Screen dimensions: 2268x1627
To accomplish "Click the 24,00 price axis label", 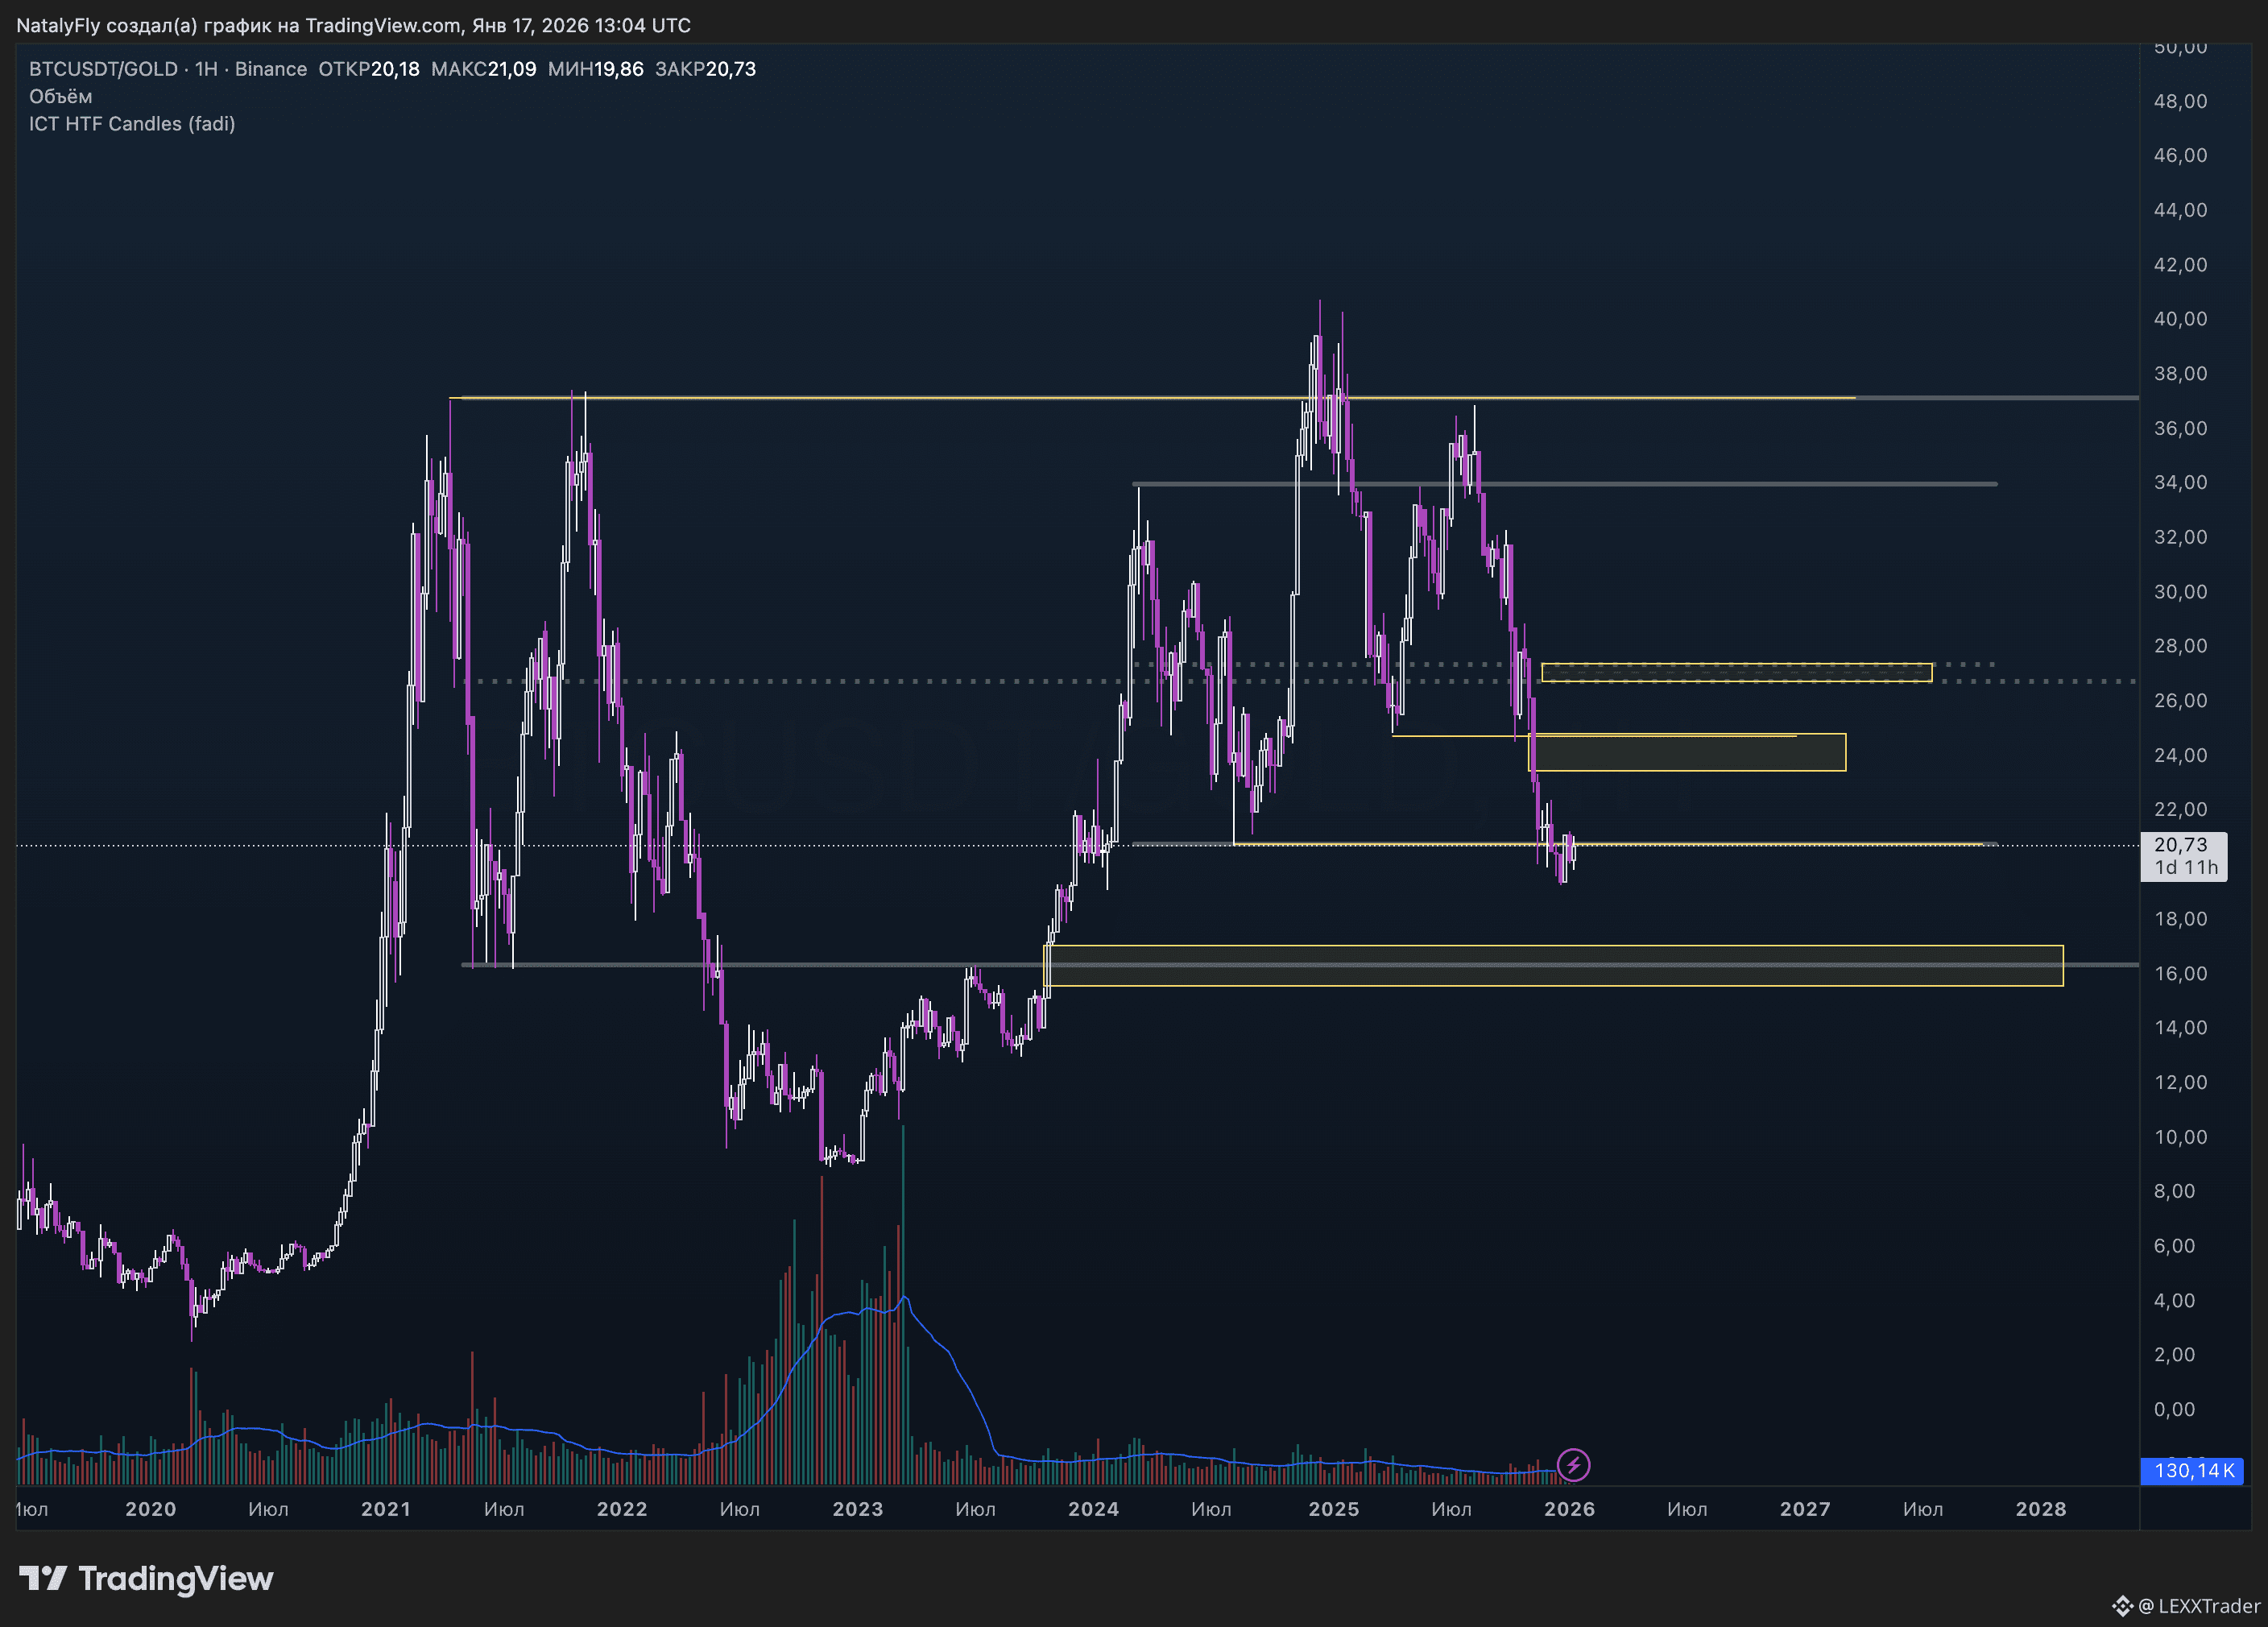I will (2180, 755).
